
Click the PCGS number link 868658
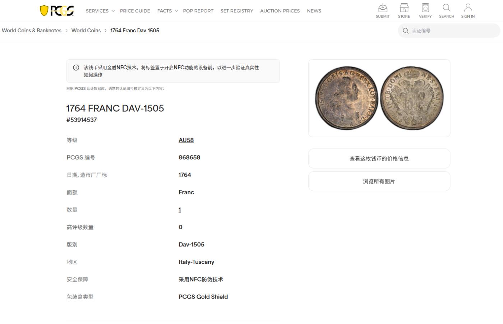coord(189,157)
